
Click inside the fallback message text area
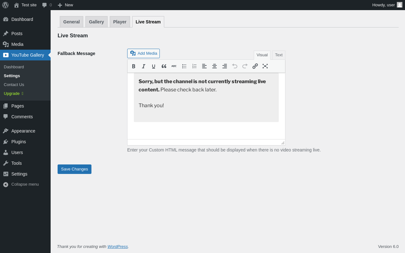[206, 106]
